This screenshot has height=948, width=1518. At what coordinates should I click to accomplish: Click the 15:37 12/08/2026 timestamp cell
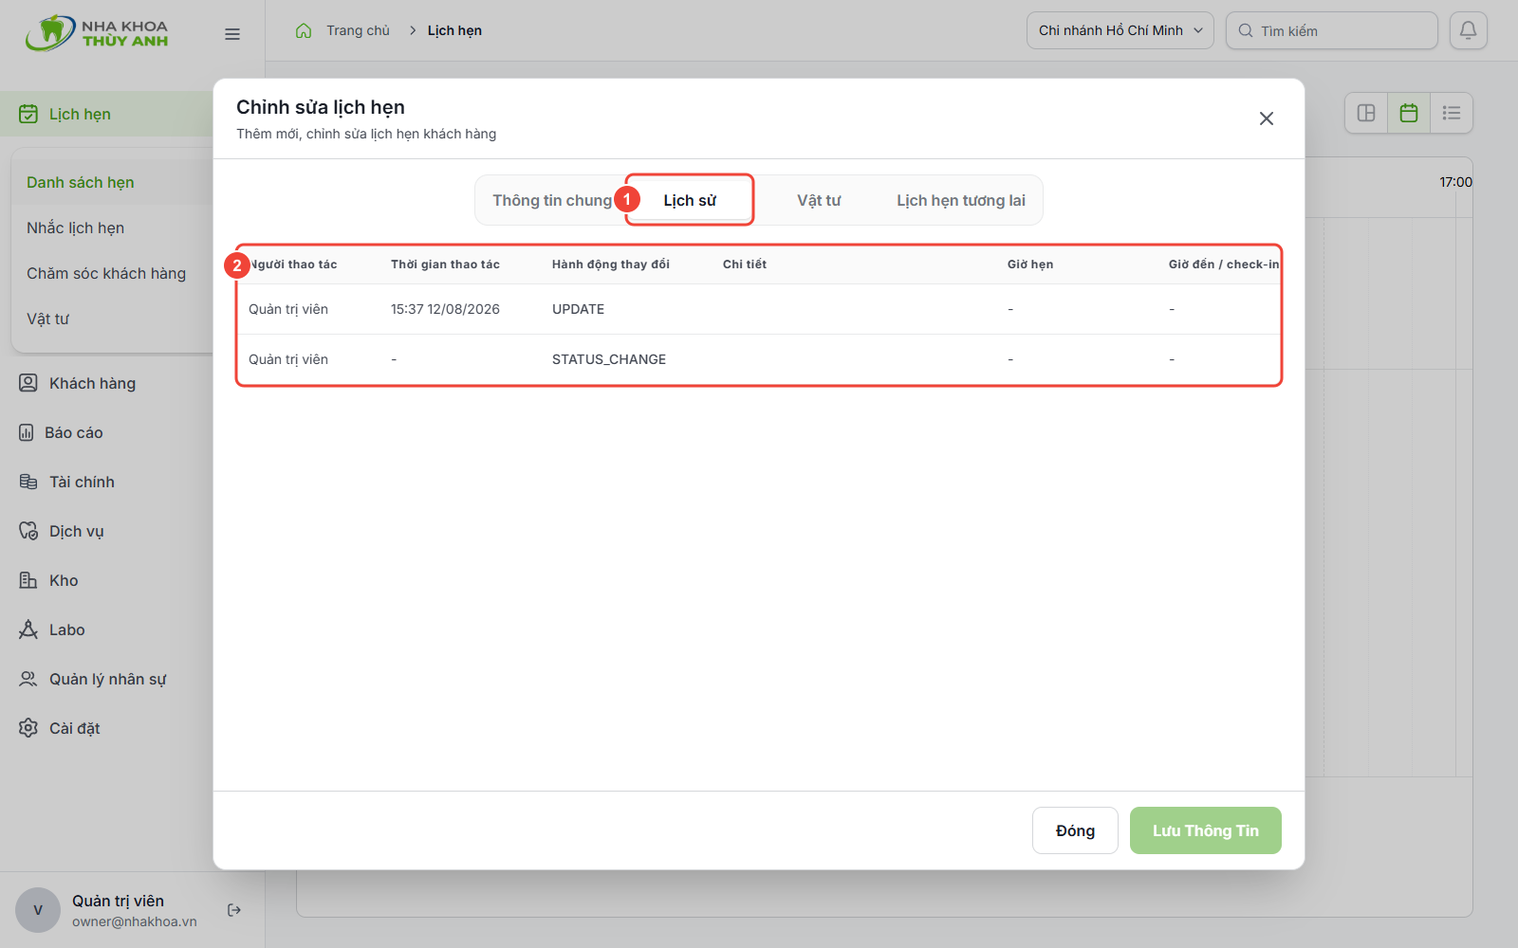click(x=445, y=309)
